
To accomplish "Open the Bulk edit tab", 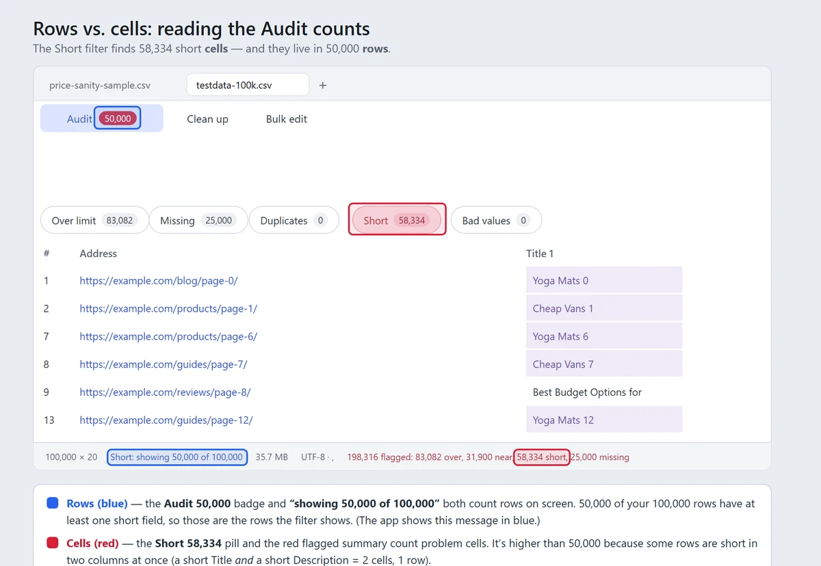I will pos(287,119).
